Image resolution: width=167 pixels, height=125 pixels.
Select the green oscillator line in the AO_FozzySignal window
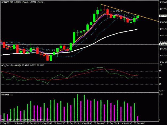click(71, 74)
